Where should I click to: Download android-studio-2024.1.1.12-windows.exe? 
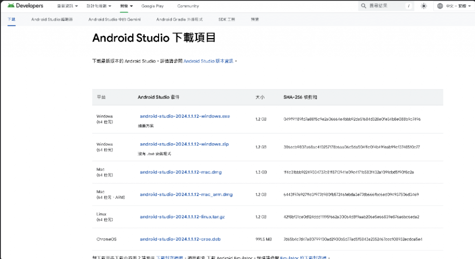[185, 116]
